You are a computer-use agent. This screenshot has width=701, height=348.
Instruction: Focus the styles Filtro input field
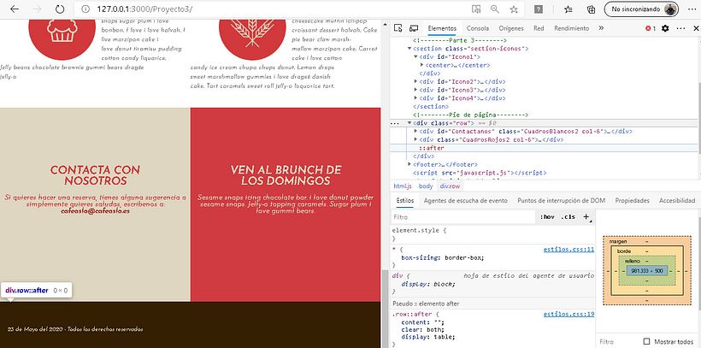(x=462, y=217)
